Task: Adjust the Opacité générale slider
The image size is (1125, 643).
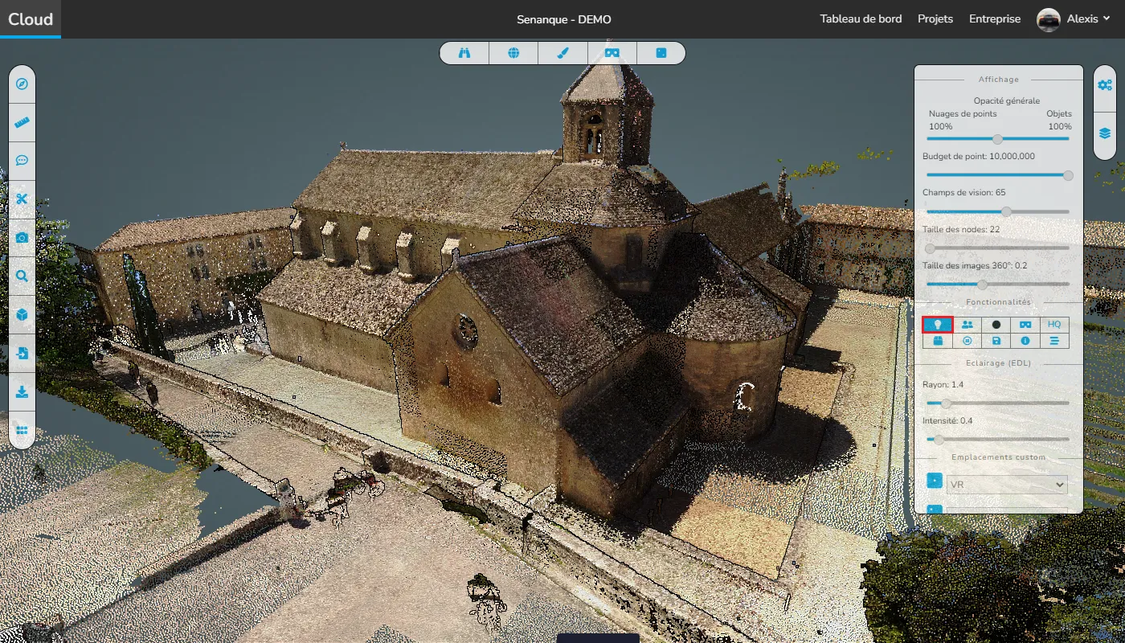Action: [998, 139]
